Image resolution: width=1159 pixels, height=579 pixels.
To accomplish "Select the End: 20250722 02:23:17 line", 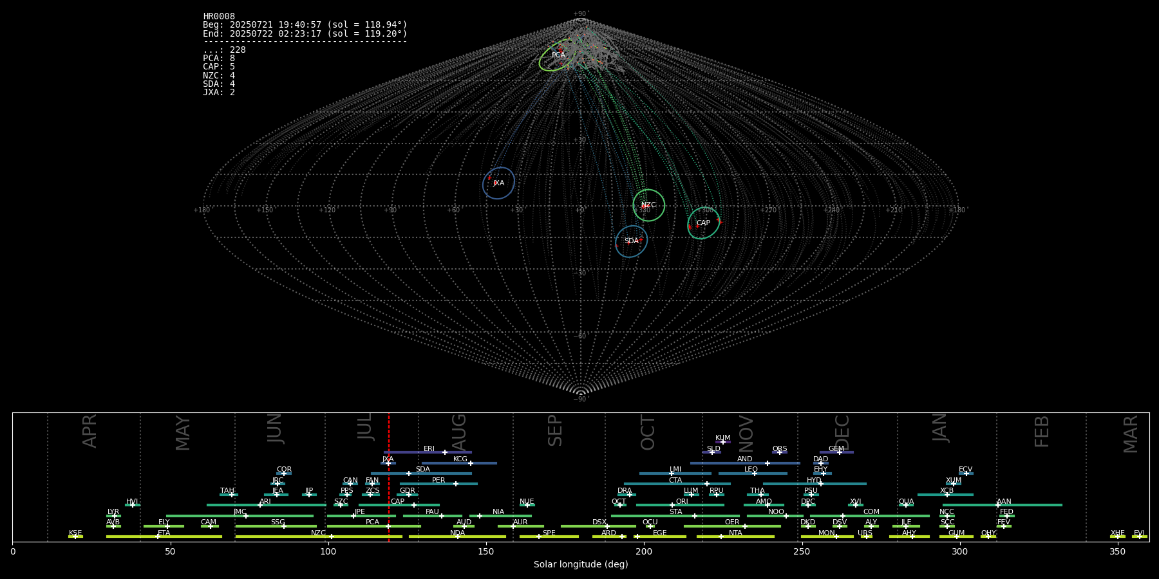I will (305, 33).
